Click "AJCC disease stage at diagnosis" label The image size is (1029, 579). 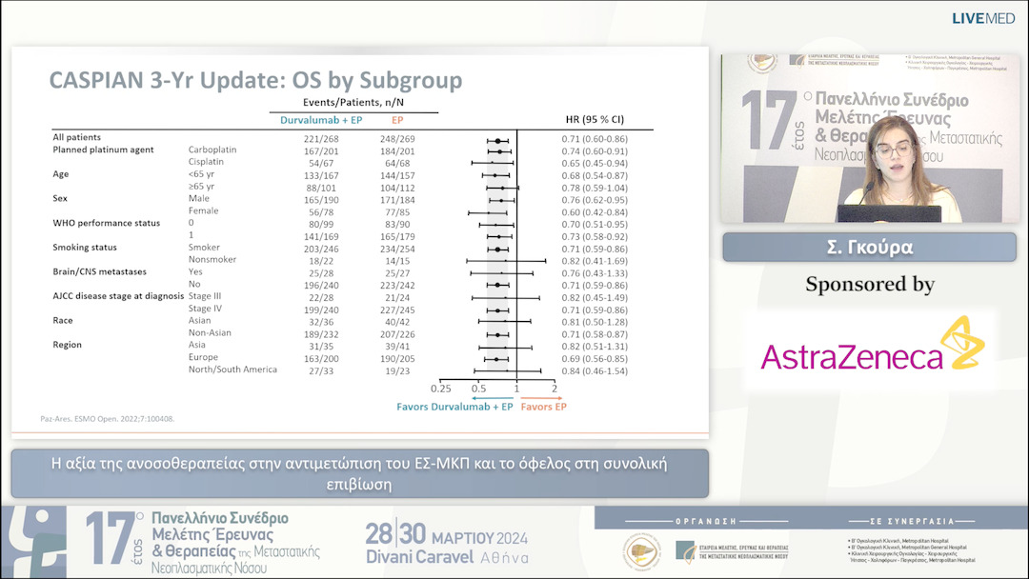[118, 296]
